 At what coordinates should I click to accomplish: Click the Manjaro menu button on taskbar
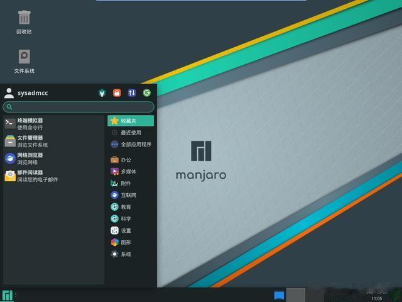click(7, 295)
